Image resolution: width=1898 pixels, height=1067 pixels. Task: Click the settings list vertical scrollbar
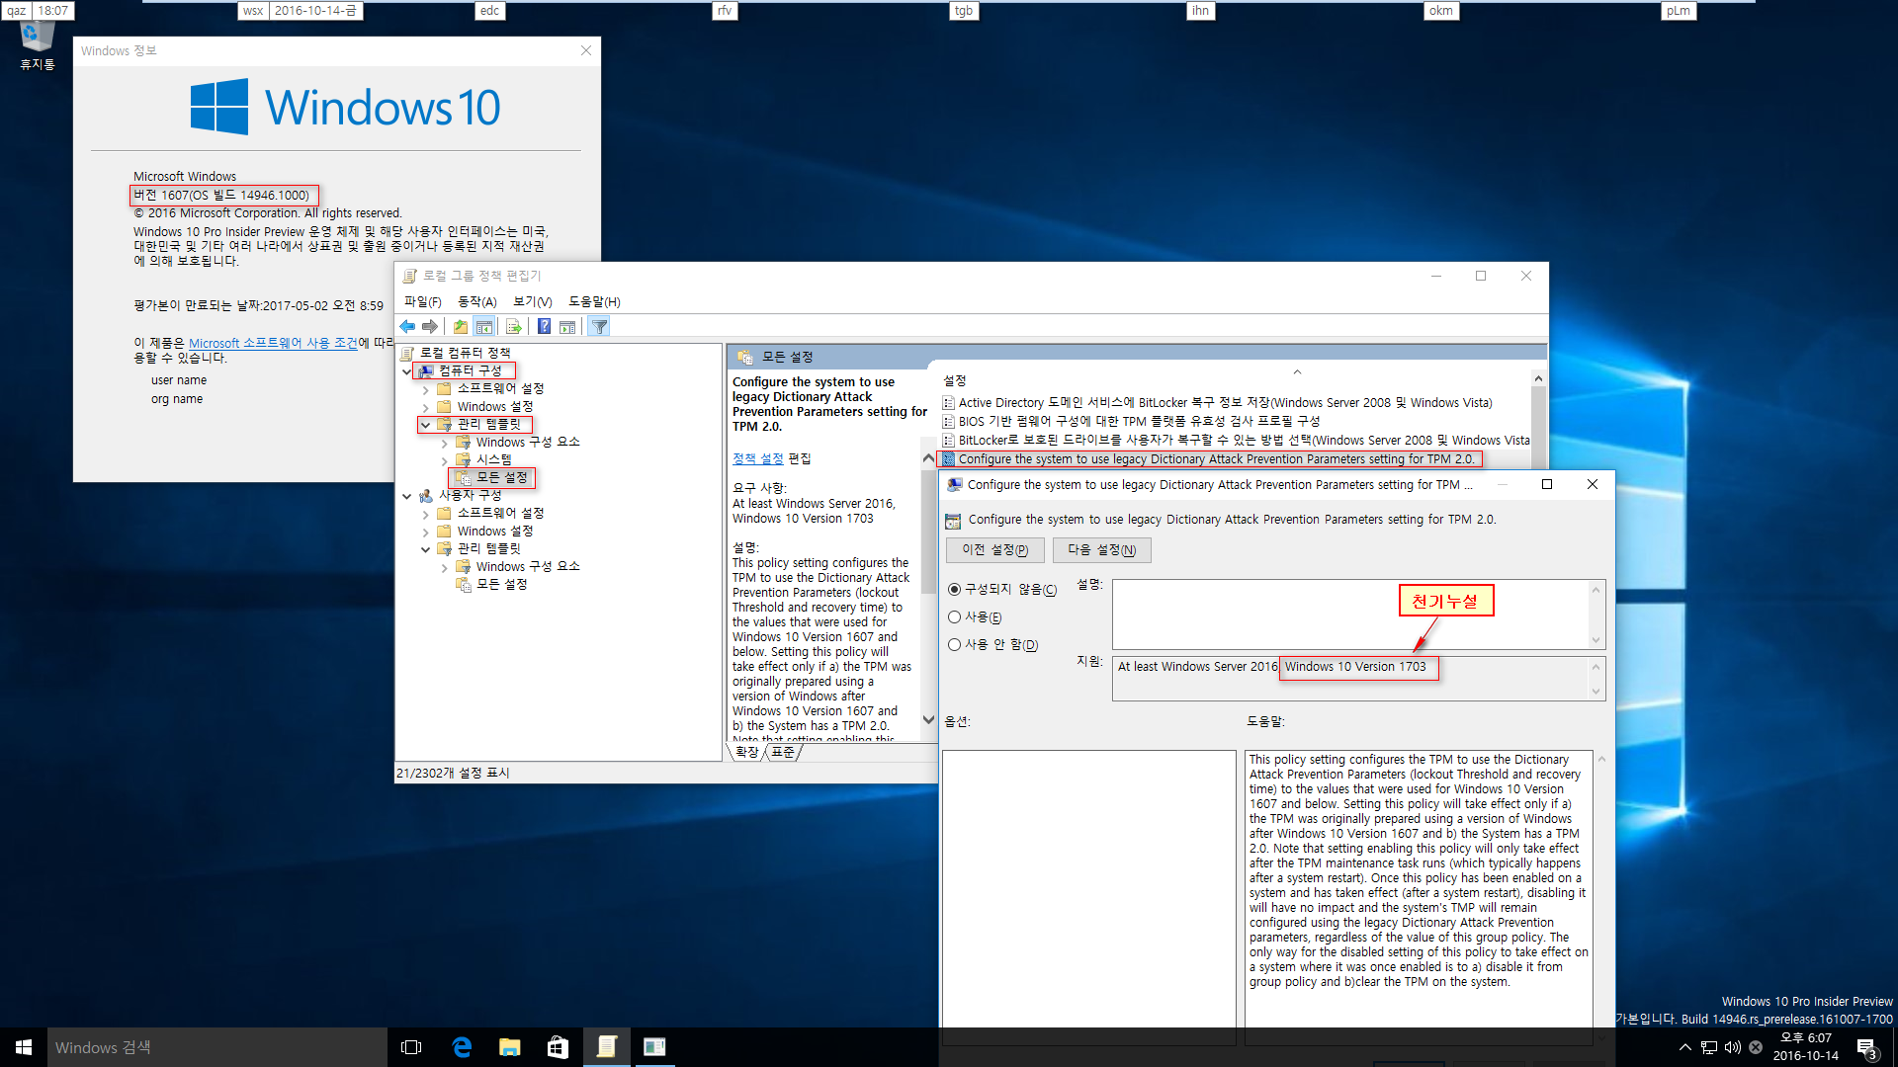1538,420
